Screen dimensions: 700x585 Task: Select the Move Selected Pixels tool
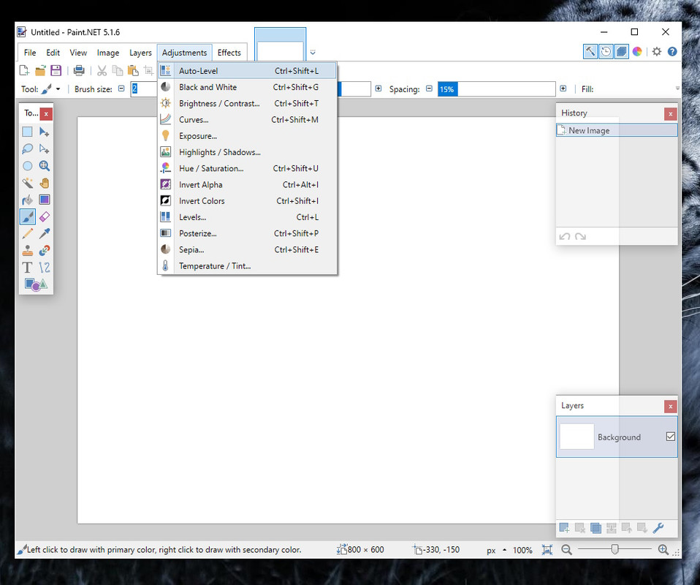coord(44,132)
